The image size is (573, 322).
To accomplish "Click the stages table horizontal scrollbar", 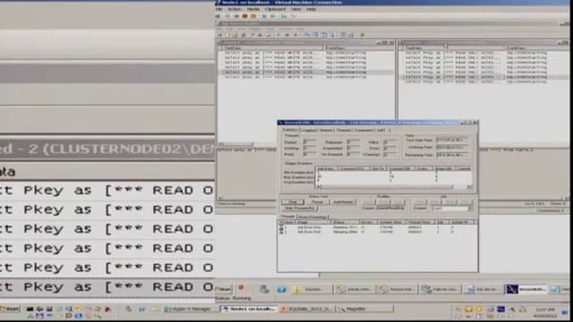I will click(394, 187).
